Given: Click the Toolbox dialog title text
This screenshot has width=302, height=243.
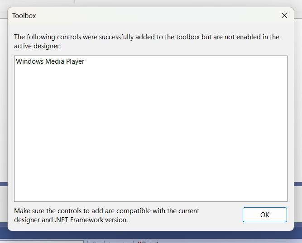Looking at the screenshot, I should point(24,16).
